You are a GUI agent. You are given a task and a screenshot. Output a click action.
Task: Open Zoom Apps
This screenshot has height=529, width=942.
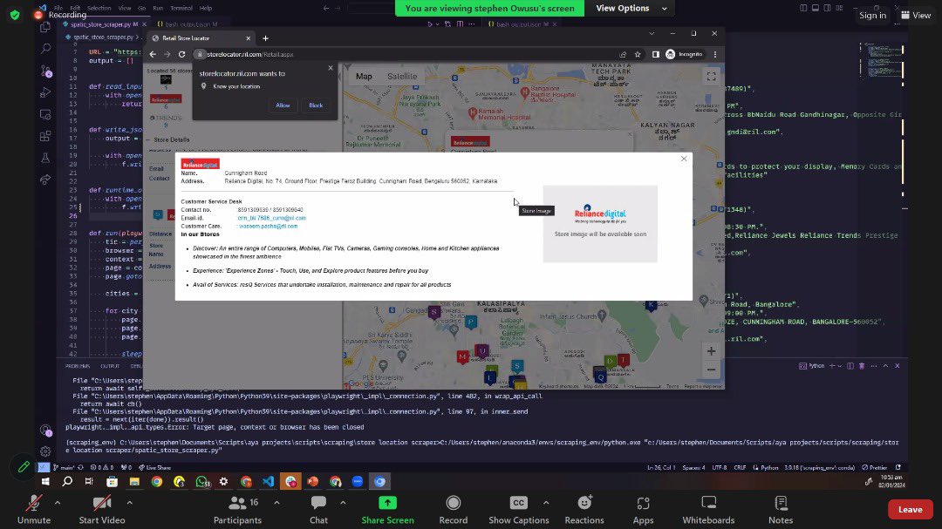pyautogui.click(x=643, y=510)
